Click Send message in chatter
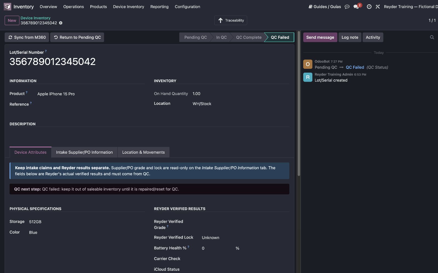 click(320, 37)
